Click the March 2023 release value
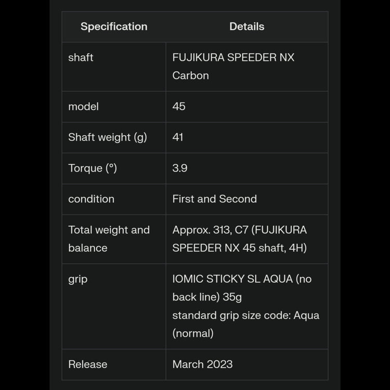The height and width of the screenshot is (390, 390). tap(202, 365)
